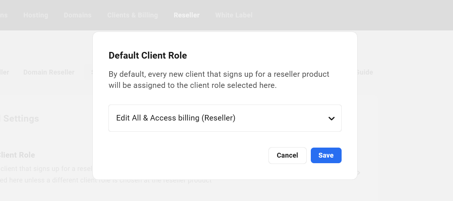Image resolution: width=453 pixels, height=201 pixels.
Task: Click the cut-off nav item left of Hosting
Action: coord(4,15)
